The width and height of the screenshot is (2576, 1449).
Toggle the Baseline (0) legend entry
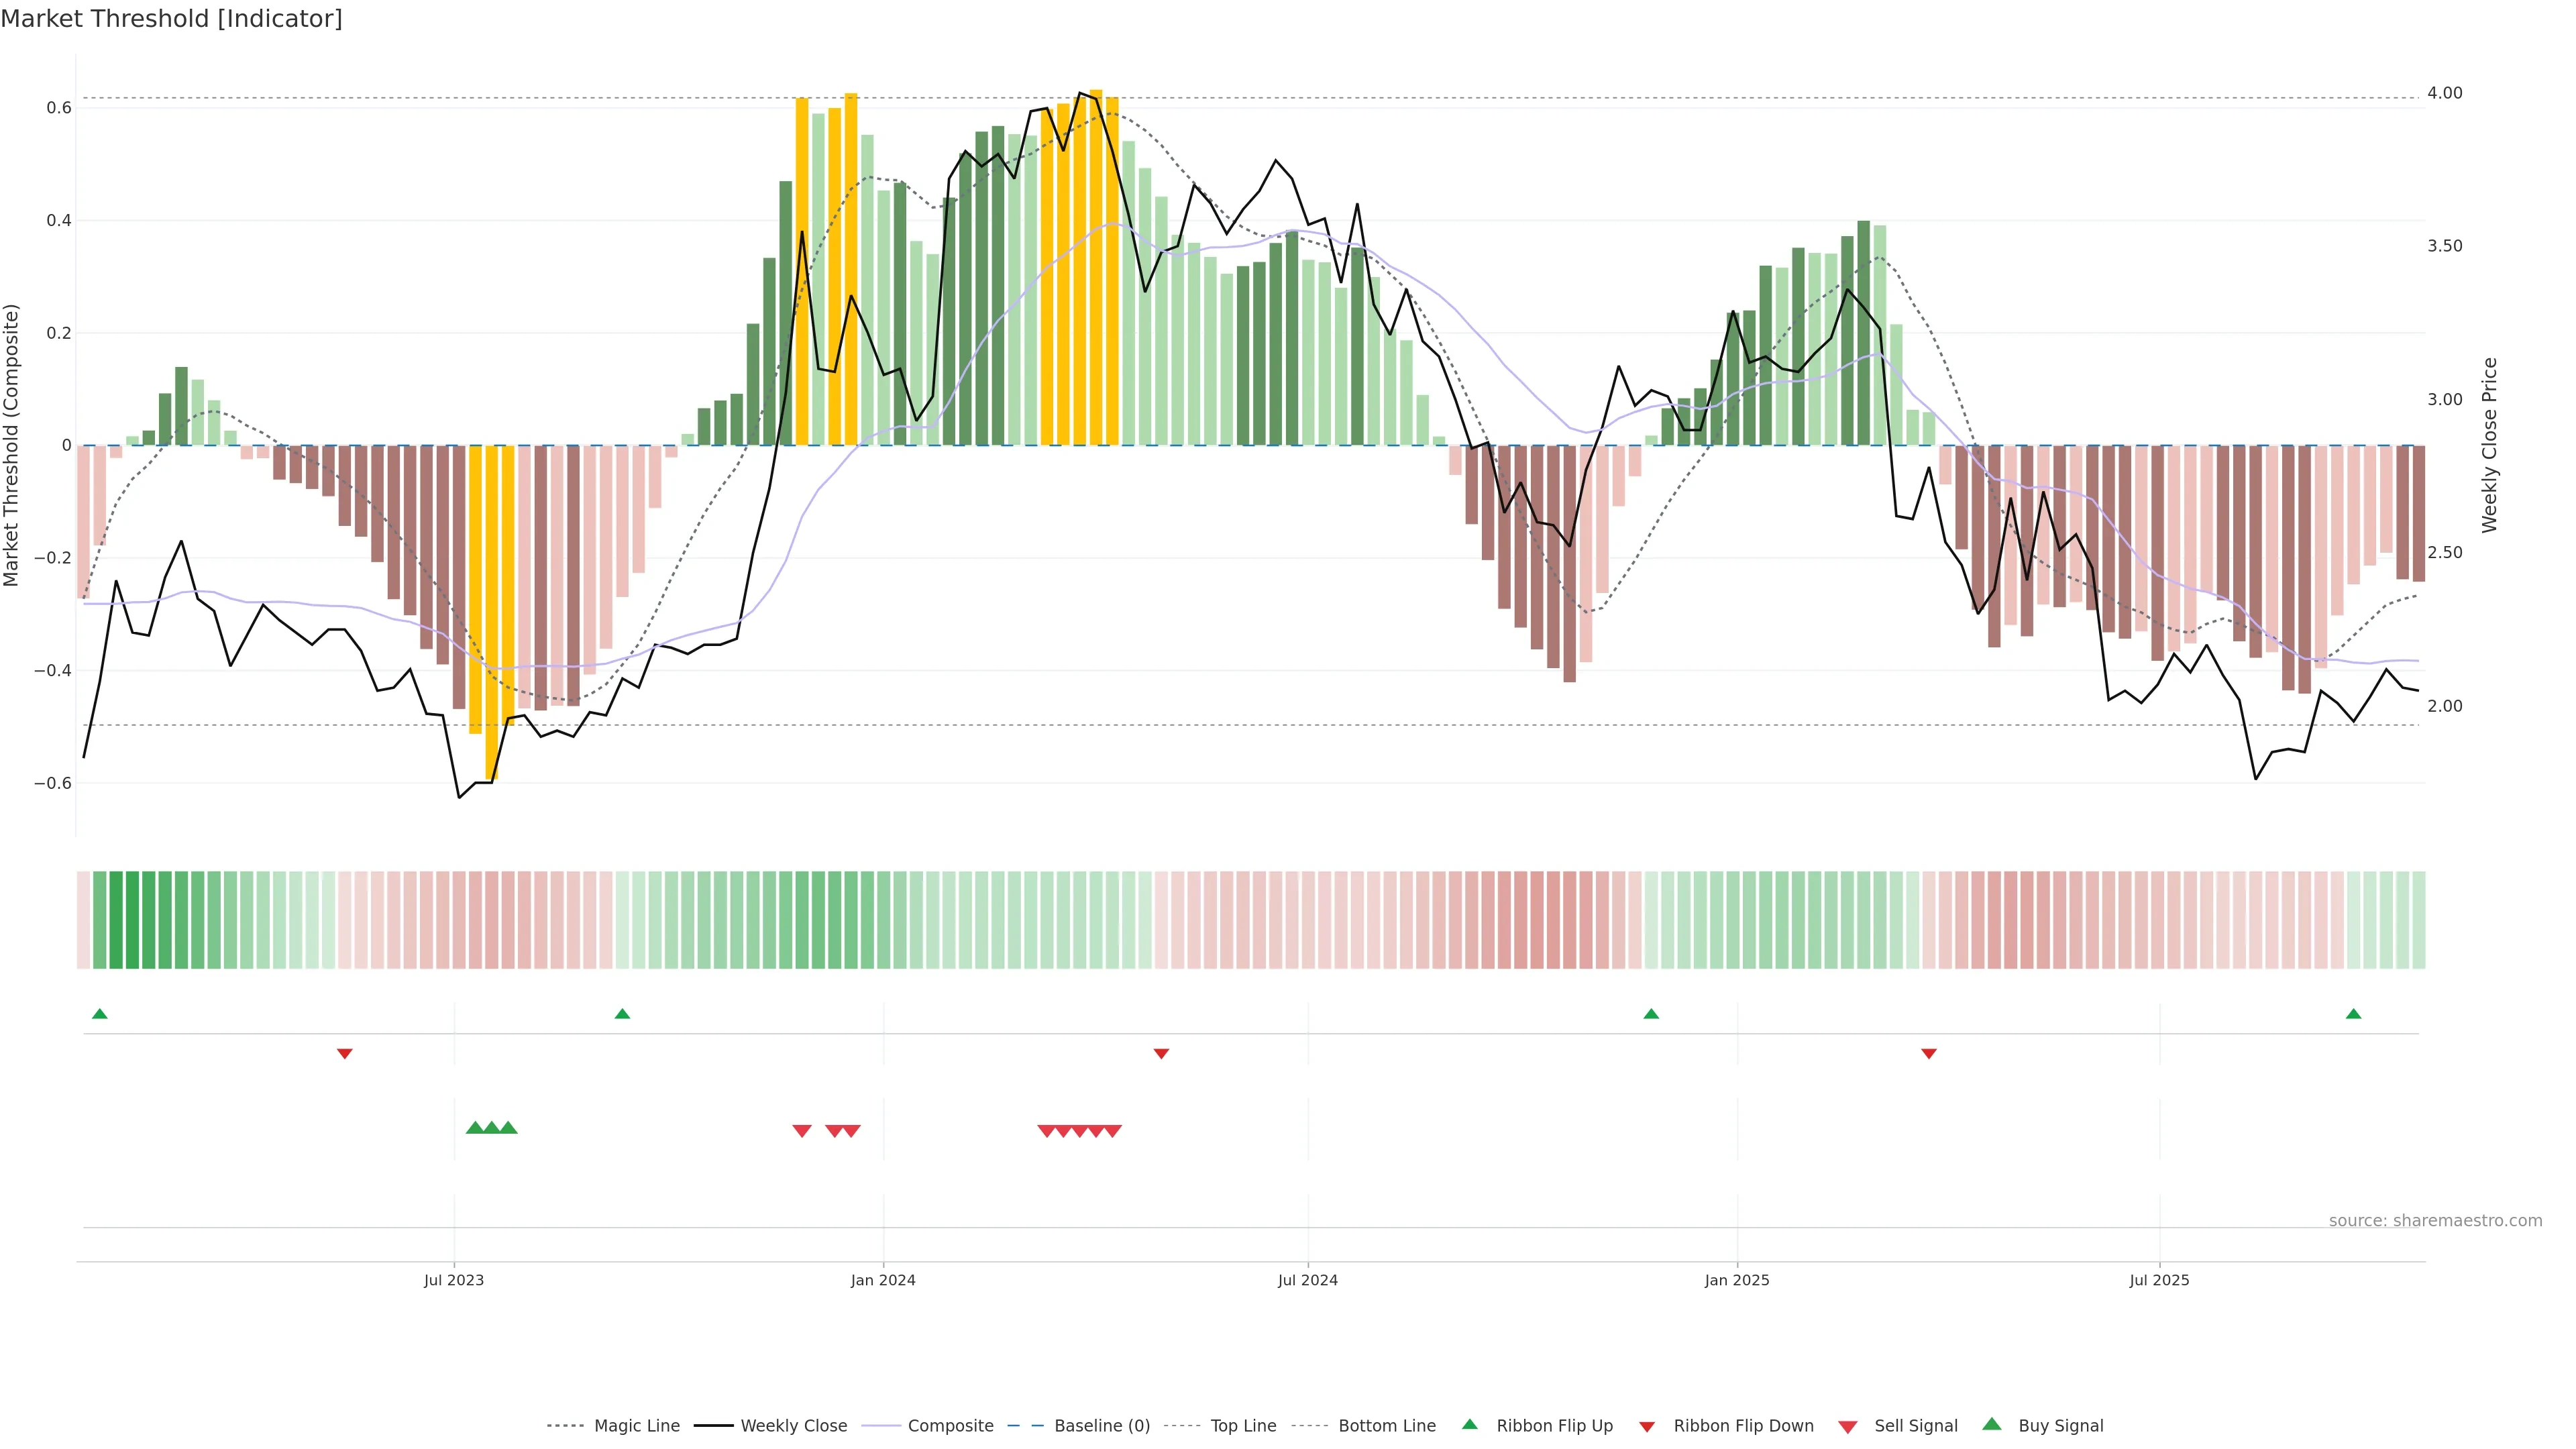click(1101, 1426)
